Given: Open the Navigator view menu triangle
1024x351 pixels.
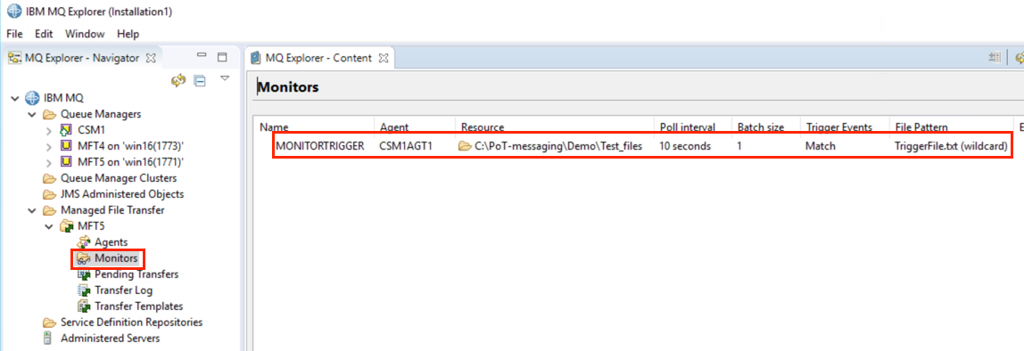Looking at the screenshot, I should pyautogui.click(x=226, y=78).
